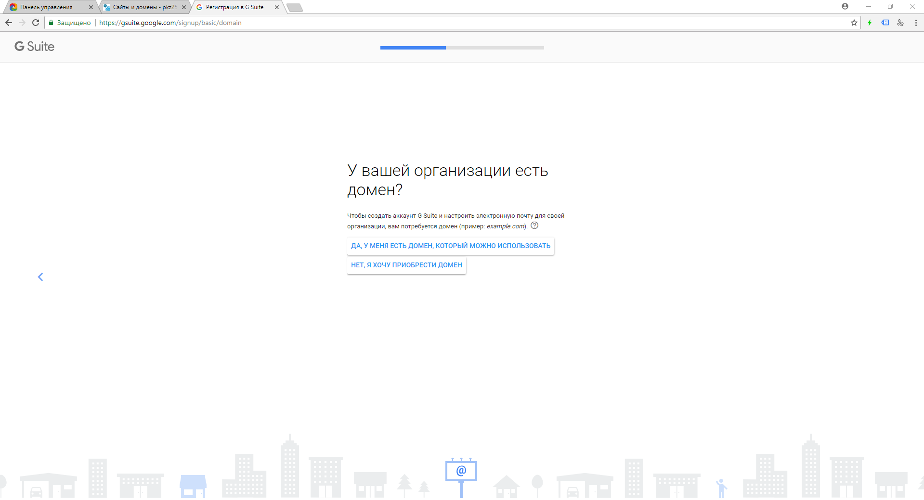The width and height of the screenshot is (924, 500).
Task: Open the Chrome three-dot menu
Action: (x=916, y=23)
